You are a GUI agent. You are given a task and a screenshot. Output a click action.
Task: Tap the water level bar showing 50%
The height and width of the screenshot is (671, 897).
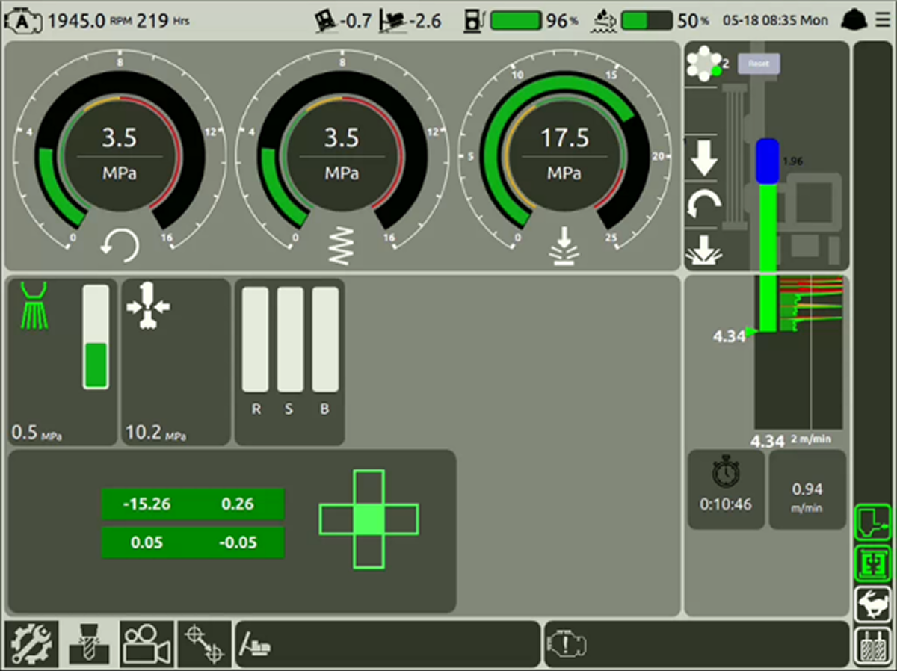(647, 21)
